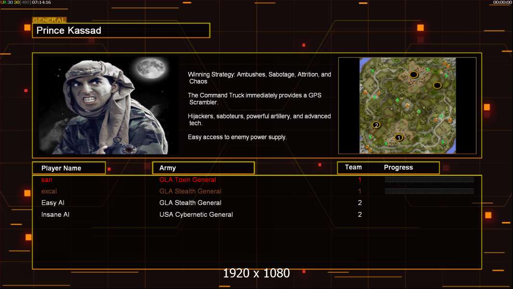The width and height of the screenshot is (513, 289).
Task: Select the topmost empty start marker on minimap
Action: click(x=413, y=75)
